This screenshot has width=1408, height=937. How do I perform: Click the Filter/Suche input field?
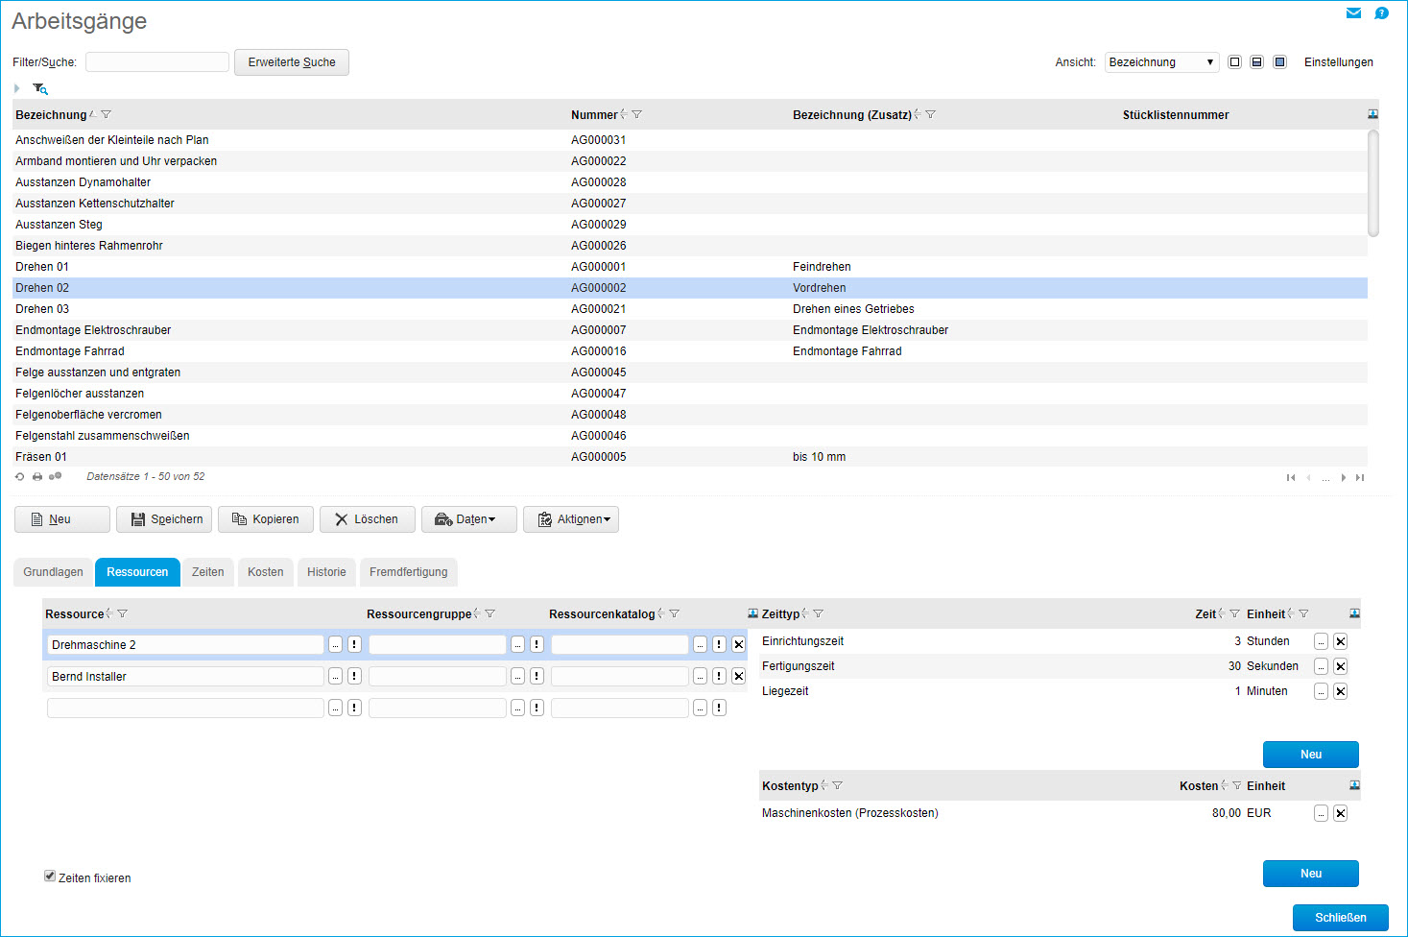(157, 62)
